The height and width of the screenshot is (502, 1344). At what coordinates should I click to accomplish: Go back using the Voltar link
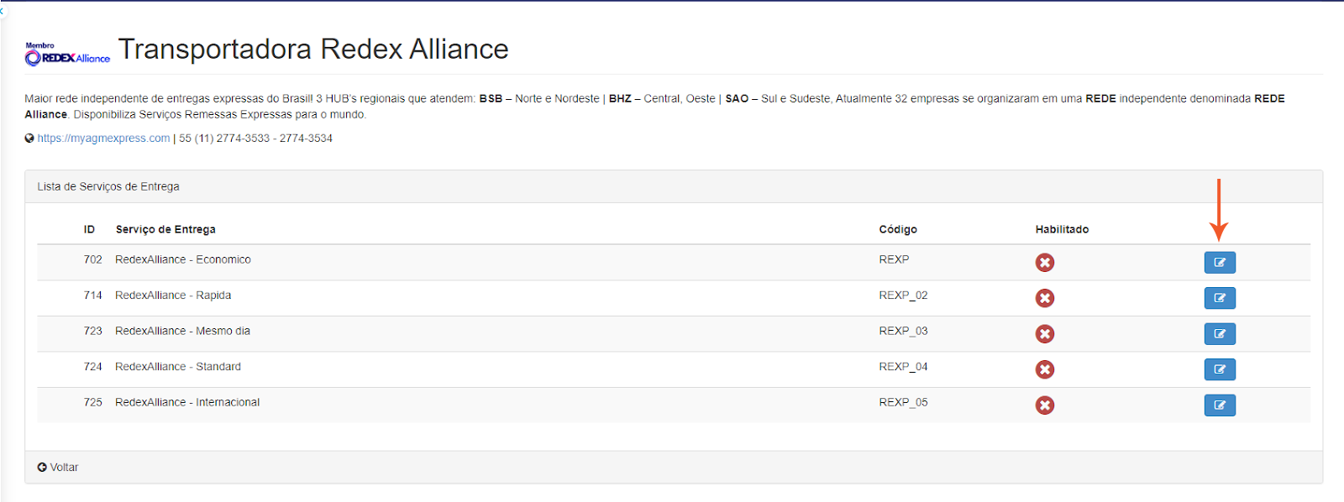64,468
